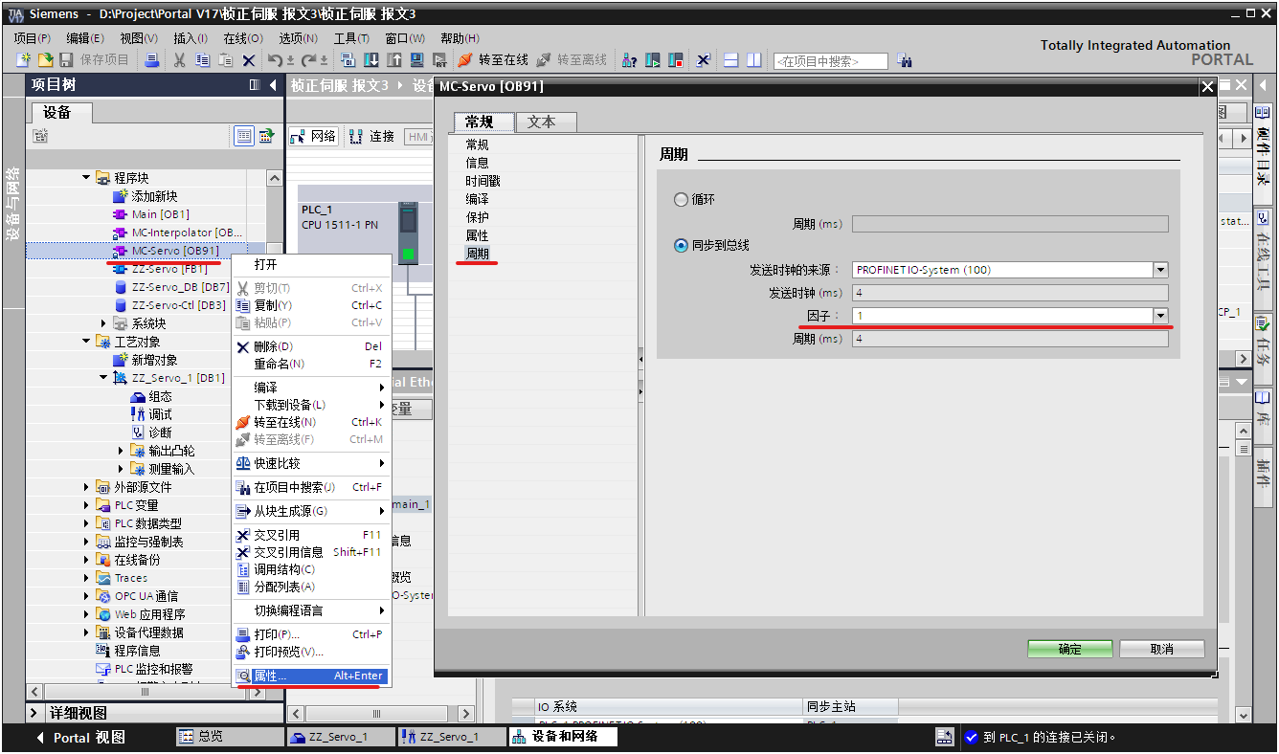
Task: Click the cross-reference toolbar icon
Action: [704, 59]
